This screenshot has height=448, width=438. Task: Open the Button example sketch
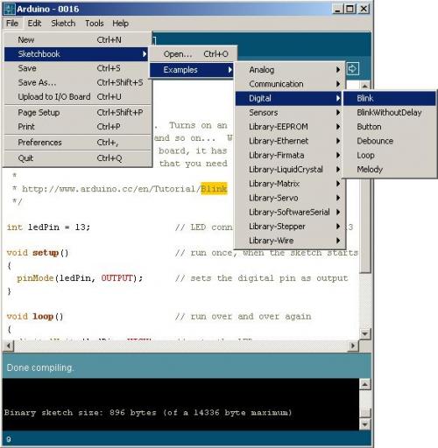tap(390, 127)
